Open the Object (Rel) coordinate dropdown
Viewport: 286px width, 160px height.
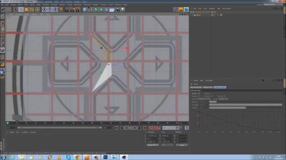point(153,145)
